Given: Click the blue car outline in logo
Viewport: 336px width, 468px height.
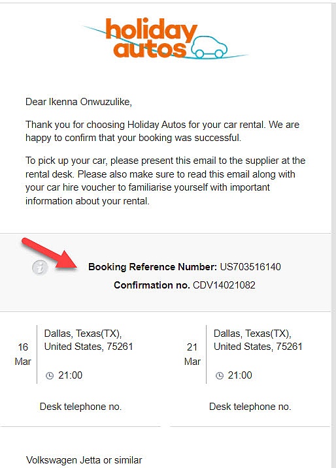Looking at the screenshot, I should pos(209,47).
